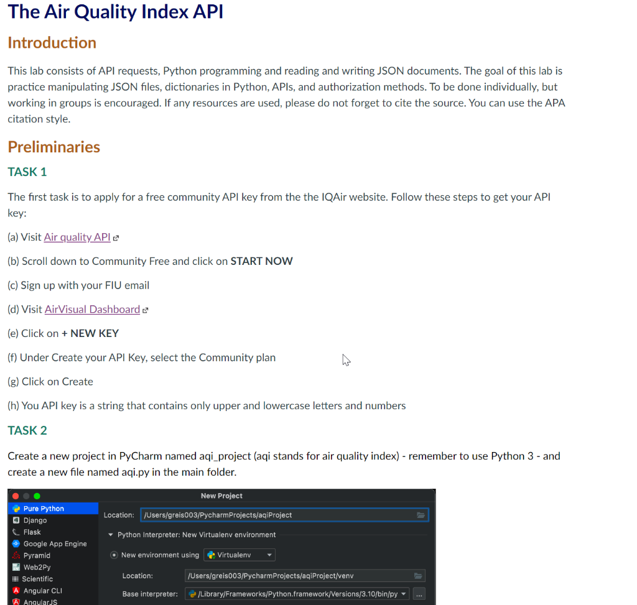Visit the AirVisual Dashboard link
637x605 pixels.
[x=91, y=309]
